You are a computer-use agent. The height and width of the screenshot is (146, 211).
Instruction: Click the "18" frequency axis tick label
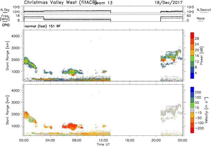(x=18, y=16)
